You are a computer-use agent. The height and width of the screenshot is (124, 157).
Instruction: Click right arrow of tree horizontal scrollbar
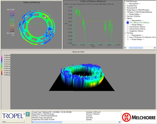pos(155,48)
